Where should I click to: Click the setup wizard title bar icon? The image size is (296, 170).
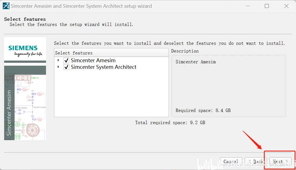pos(6,6)
